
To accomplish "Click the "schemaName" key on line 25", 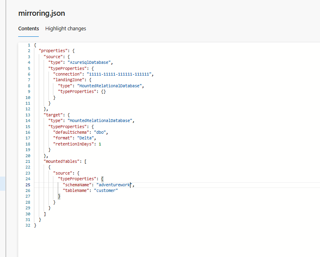I will click(77, 185).
